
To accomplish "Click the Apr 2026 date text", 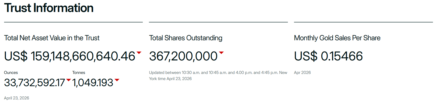I will [x=302, y=73].
